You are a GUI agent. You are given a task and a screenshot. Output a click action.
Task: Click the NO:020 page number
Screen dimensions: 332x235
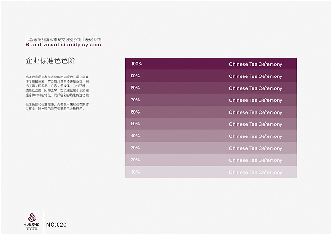click(57, 225)
